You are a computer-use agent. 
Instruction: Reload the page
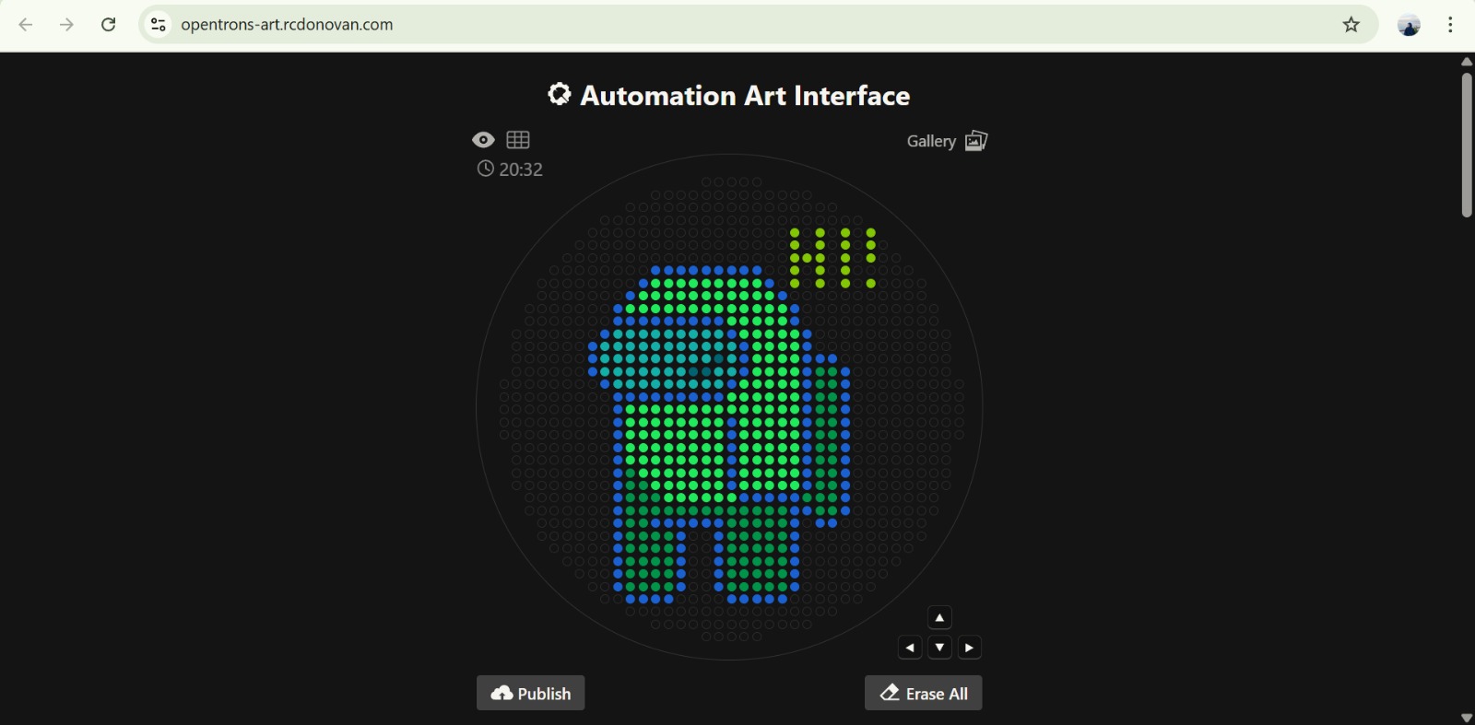coord(109,25)
